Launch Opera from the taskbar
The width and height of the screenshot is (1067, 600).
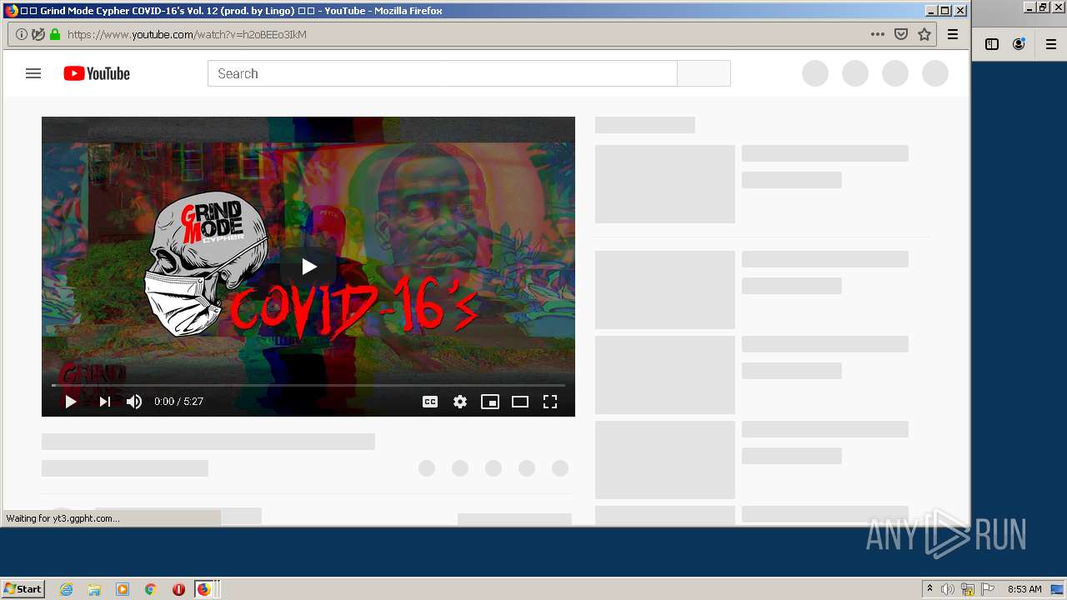pyautogui.click(x=178, y=589)
